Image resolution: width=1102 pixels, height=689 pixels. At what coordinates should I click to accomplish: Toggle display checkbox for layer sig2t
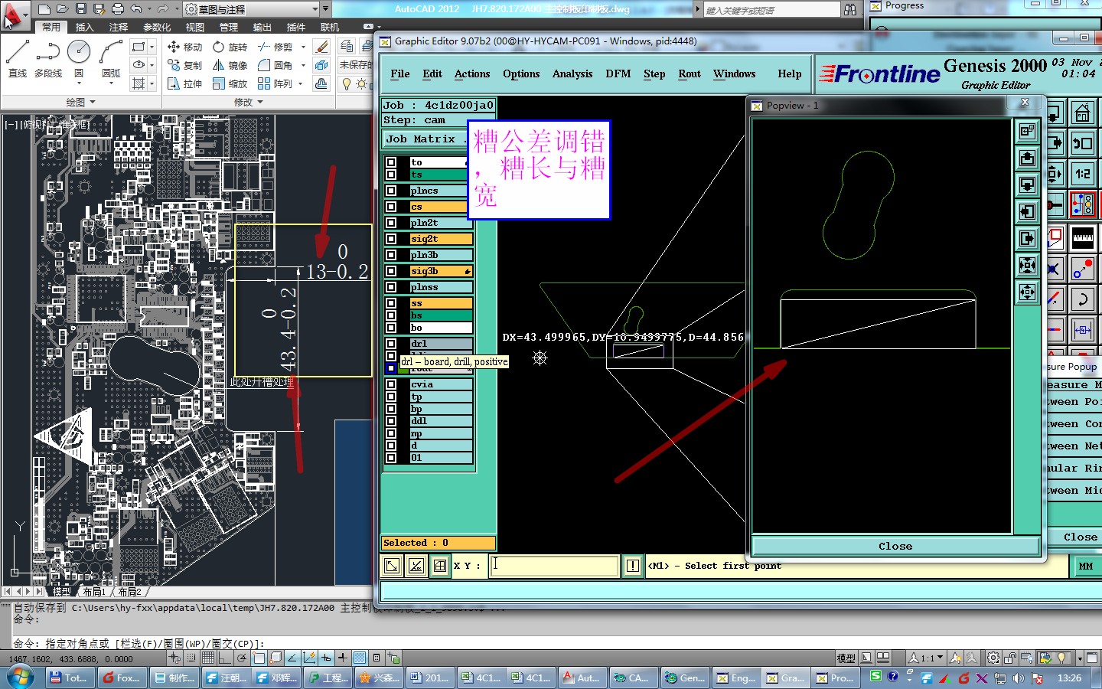pos(391,239)
